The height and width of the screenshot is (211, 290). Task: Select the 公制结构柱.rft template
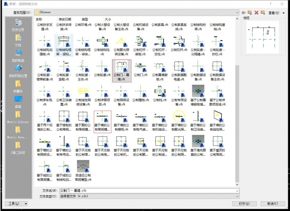102,46
